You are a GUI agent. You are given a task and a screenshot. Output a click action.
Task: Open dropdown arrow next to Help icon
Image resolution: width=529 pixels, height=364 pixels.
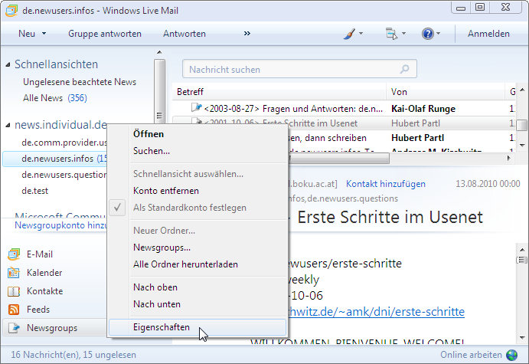tap(438, 34)
